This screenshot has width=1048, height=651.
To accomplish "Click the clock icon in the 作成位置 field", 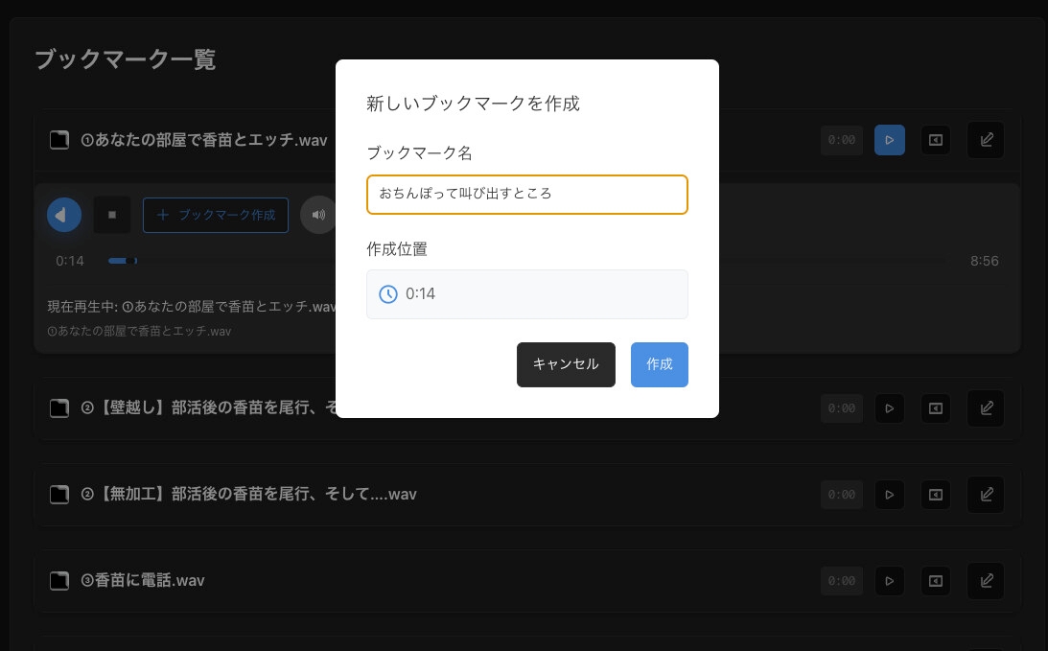I will (x=388, y=294).
